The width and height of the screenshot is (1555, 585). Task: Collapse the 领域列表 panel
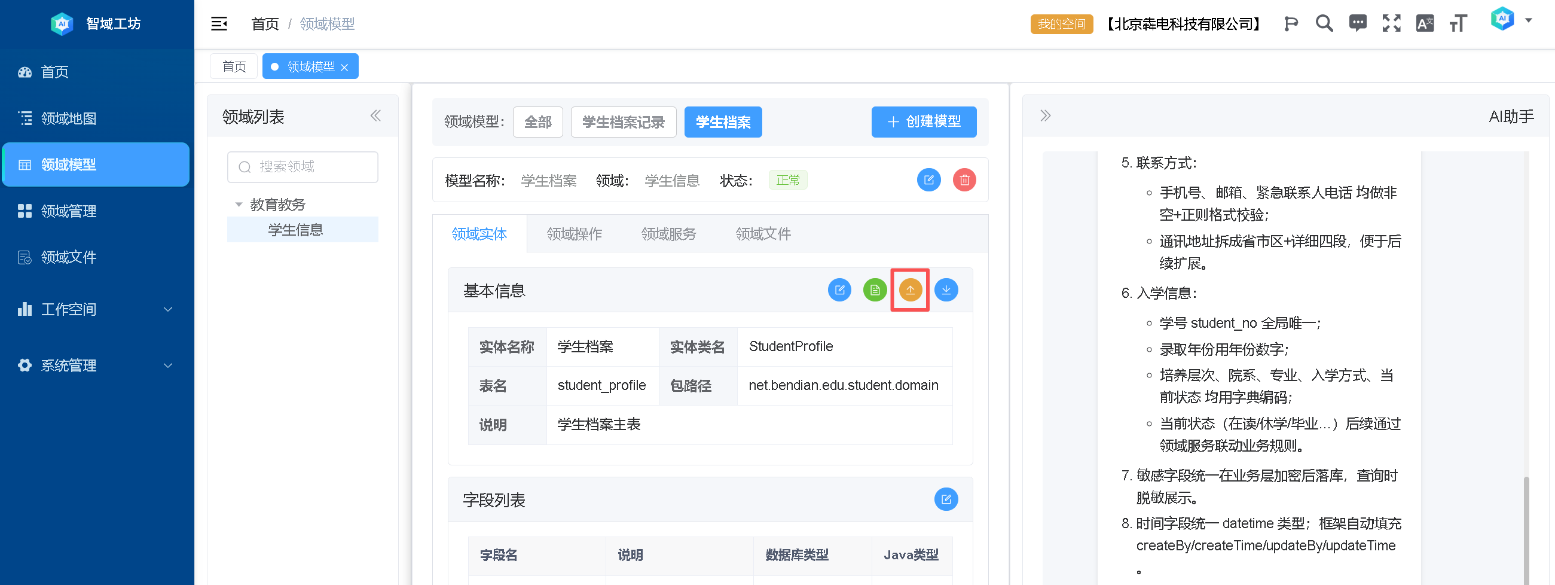[x=375, y=116]
